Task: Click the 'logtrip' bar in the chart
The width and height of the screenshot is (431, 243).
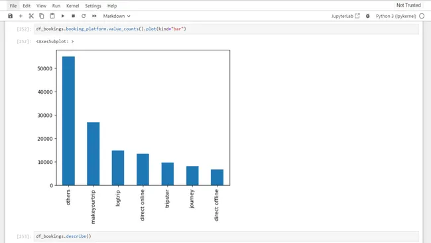Action: tap(118, 168)
